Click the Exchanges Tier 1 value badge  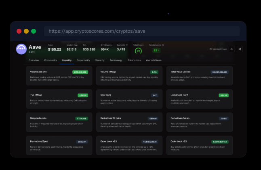[224, 95]
